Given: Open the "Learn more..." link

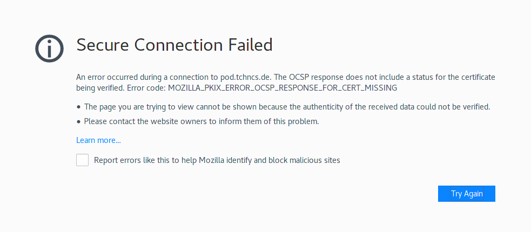Looking at the screenshot, I should pyautogui.click(x=98, y=140).
